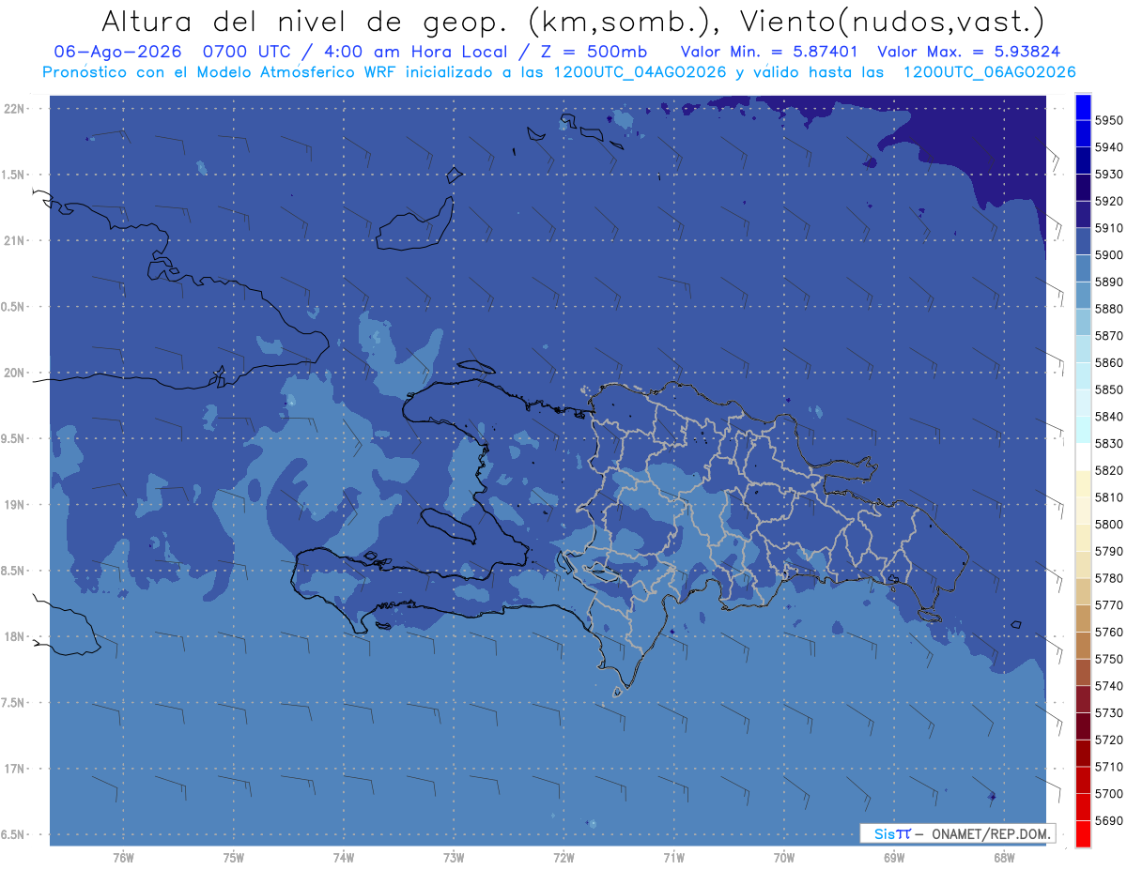Click the color band between 5900 and 5910
The height and width of the screenshot is (870, 1127).
pos(1083,242)
